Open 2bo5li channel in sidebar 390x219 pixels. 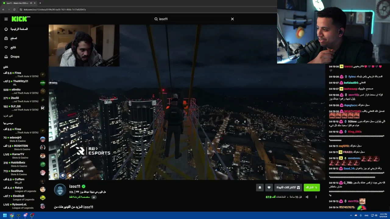(x=24, y=99)
